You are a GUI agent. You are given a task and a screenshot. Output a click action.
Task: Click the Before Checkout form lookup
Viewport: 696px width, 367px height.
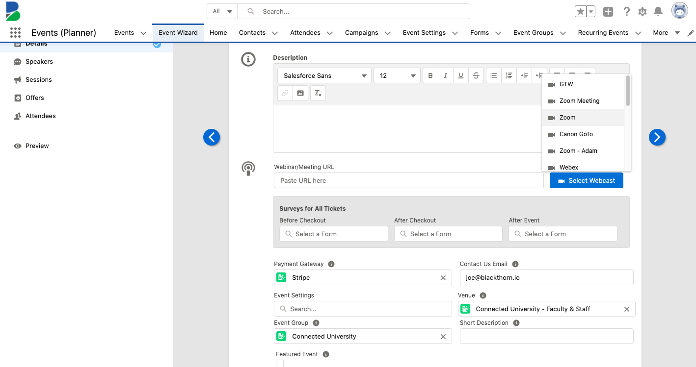[334, 234]
